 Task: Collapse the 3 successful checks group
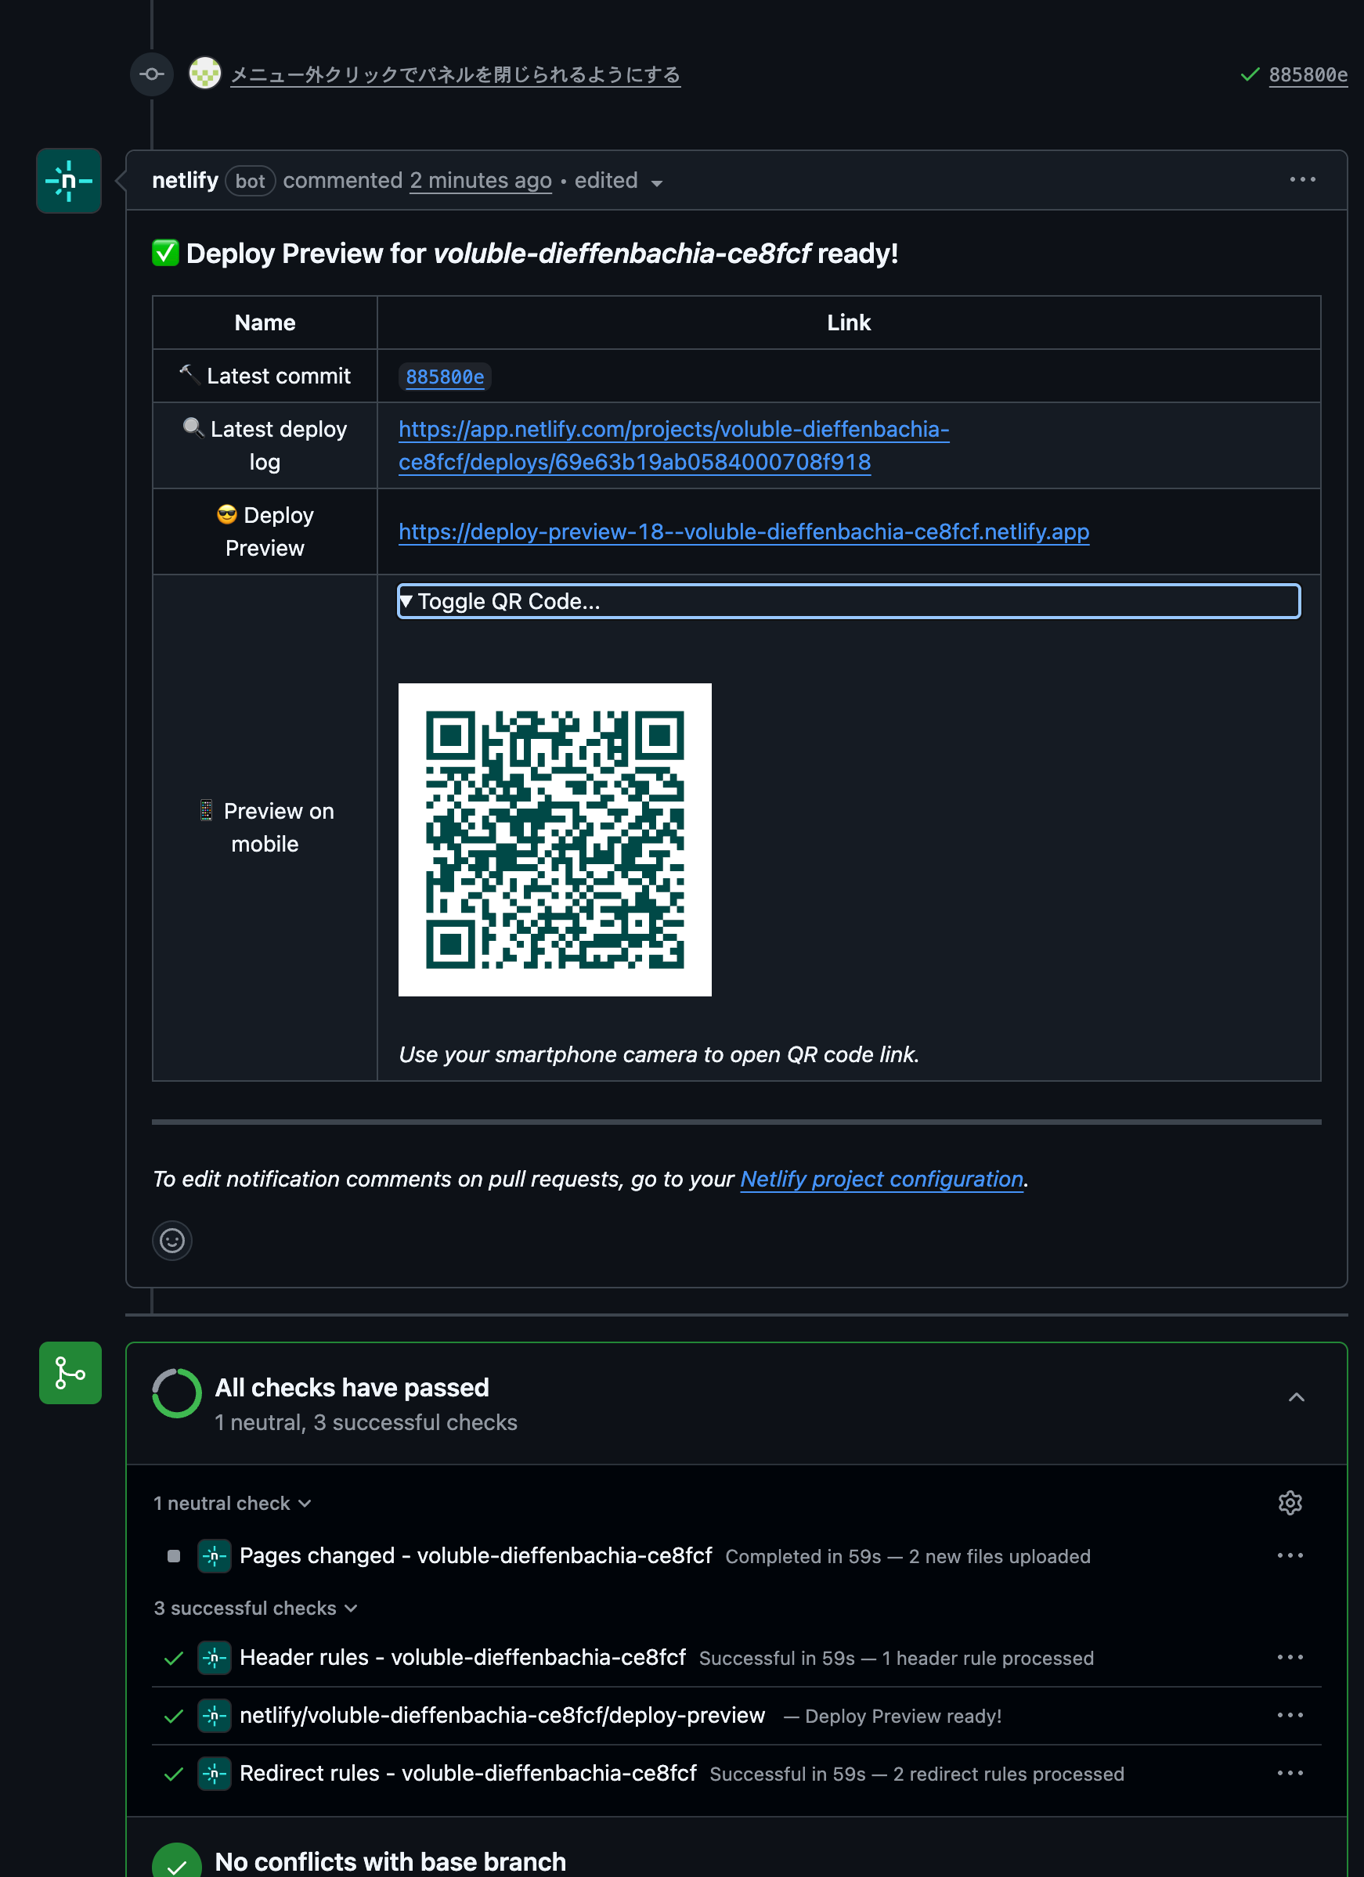click(256, 1607)
